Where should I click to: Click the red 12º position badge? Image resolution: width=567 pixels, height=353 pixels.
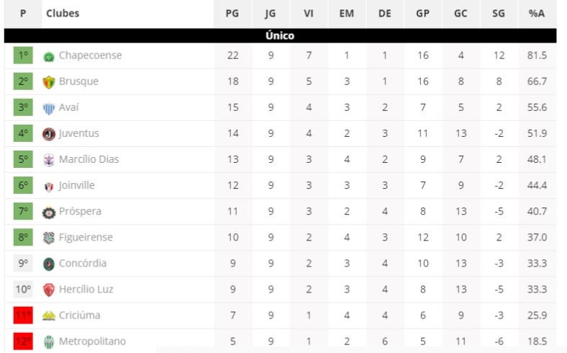coord(23,341)
